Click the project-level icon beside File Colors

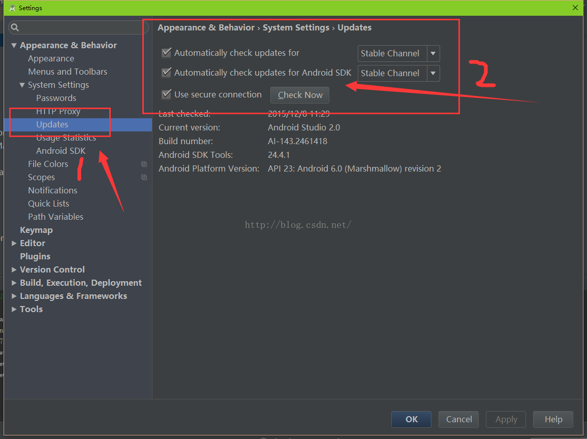pyautogui.click(x=144, y=164)
